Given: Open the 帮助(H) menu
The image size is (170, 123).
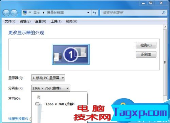Looking at the screenshot, I should coord(72,21).
